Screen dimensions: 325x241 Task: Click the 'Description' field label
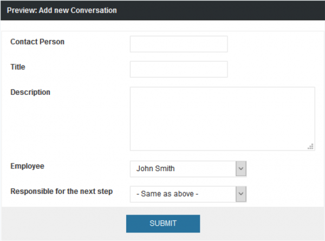[x=30, y=92]
